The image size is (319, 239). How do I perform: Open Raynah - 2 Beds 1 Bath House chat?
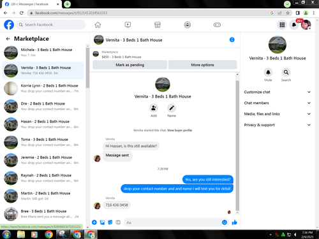pos(43,178)
